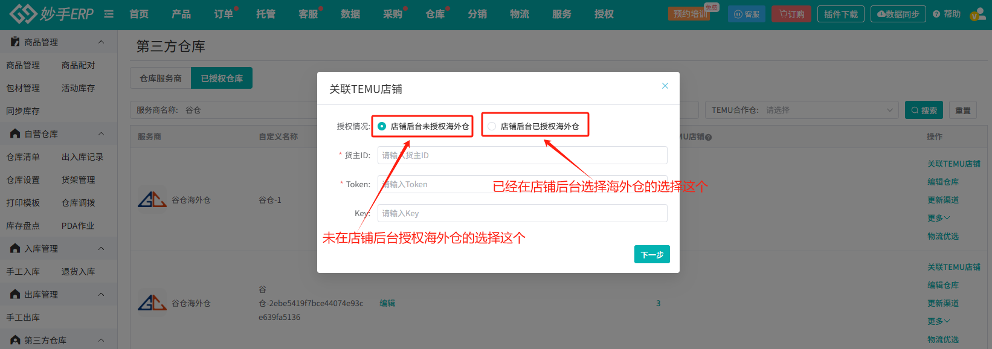Click the house icon beside 入库管理 heading
Viewport: 992px width, 349px height.
coord(15,248)
